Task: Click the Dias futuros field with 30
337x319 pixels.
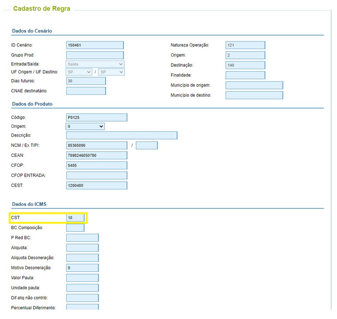Action: click(x=86, y=81)
